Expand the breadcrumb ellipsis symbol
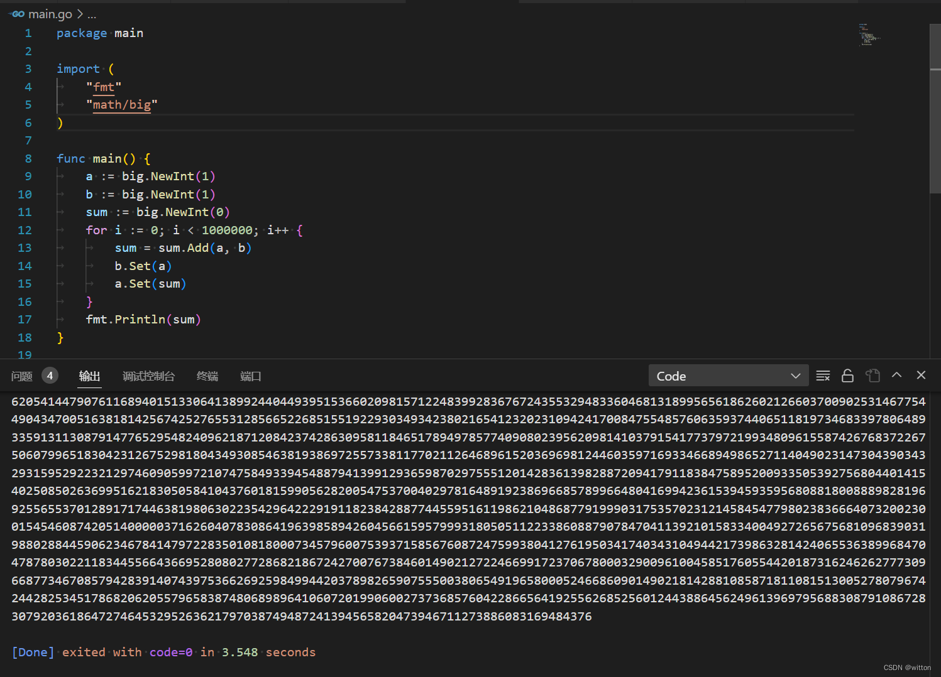The image size is (941, 677). click(92, 14)
